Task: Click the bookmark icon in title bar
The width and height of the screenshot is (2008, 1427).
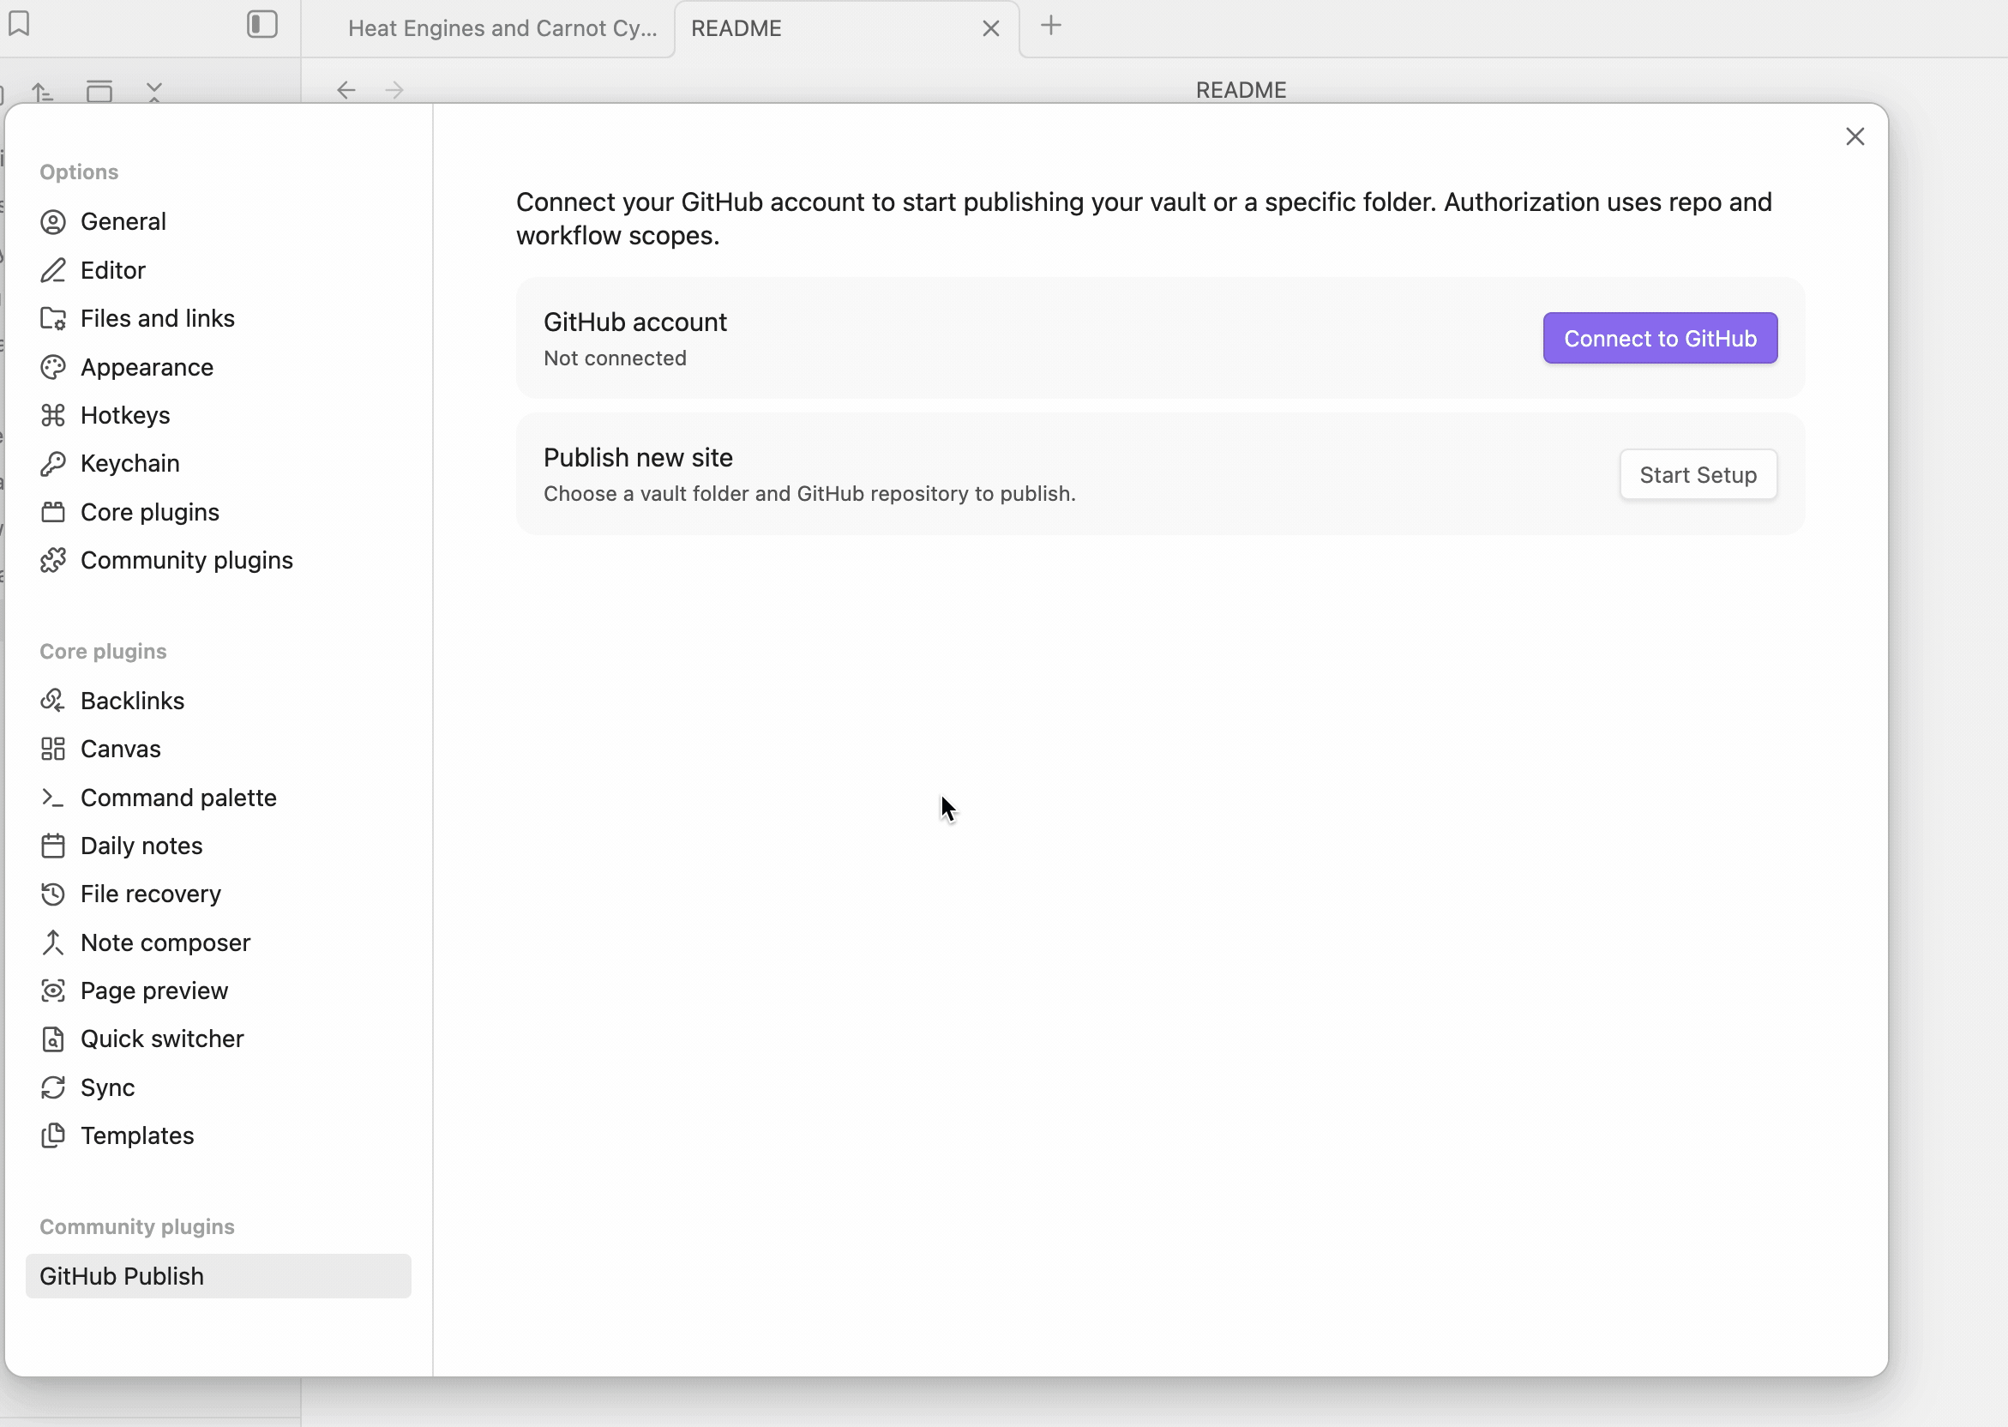Action: coord(19,24)
